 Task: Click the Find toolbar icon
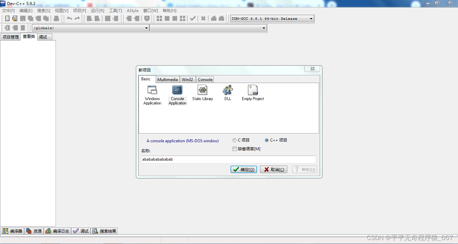89,18
